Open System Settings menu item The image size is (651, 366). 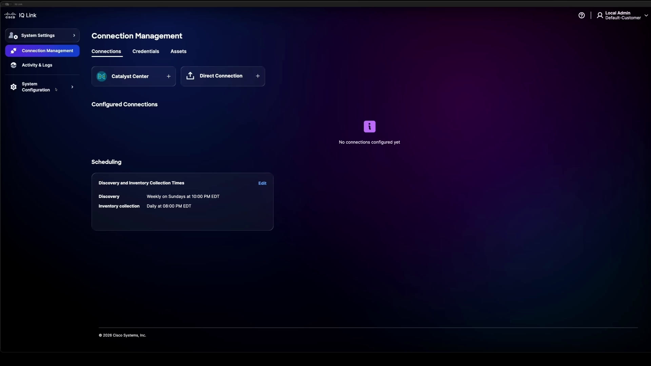pyautogui.click(x=42, y=35)
